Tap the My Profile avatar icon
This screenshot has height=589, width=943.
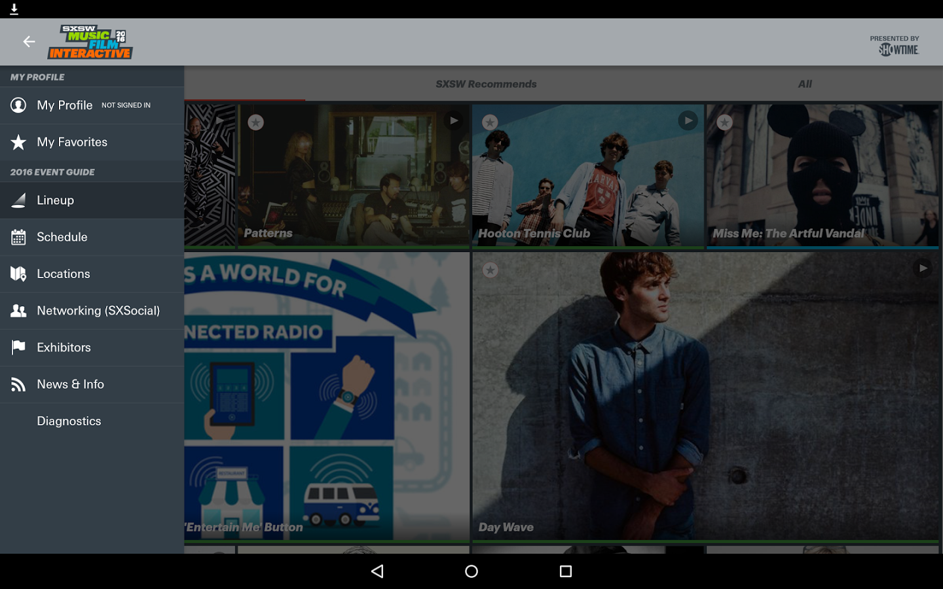(x=18, y=105)
